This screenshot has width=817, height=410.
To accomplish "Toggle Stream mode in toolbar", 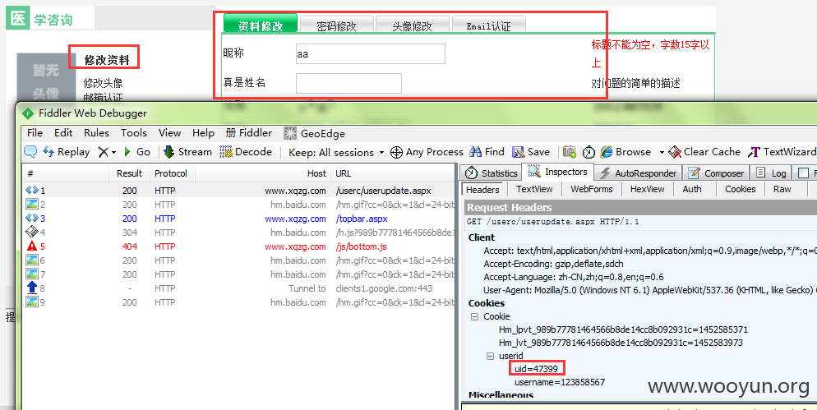I will (x=187, y=152).
